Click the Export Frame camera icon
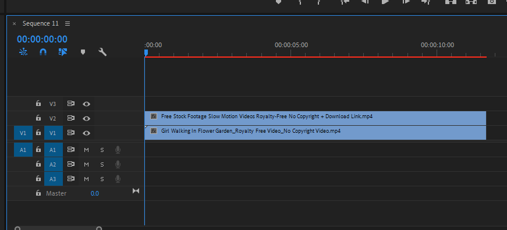 (x=491, y=2)
